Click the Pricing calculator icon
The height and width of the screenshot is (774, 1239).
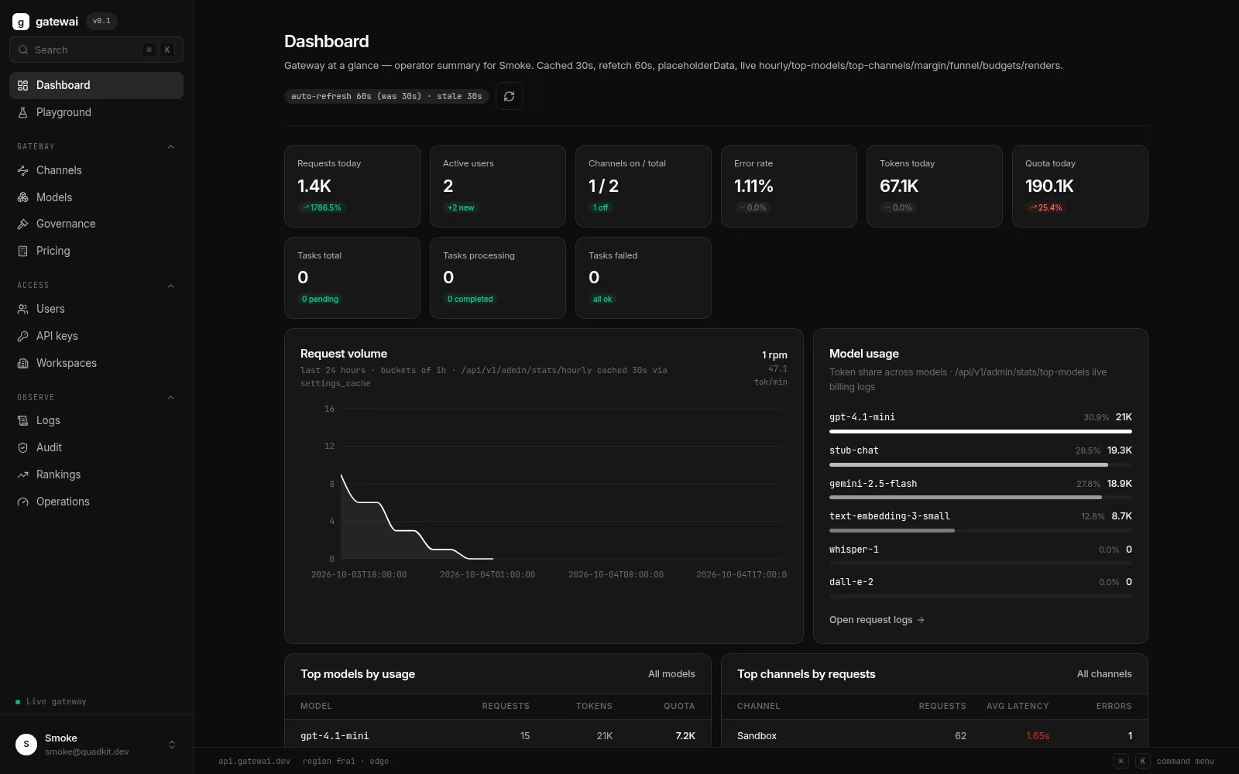click(x=23, y=251)
